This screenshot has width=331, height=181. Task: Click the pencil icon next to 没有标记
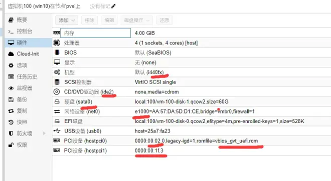113,6
